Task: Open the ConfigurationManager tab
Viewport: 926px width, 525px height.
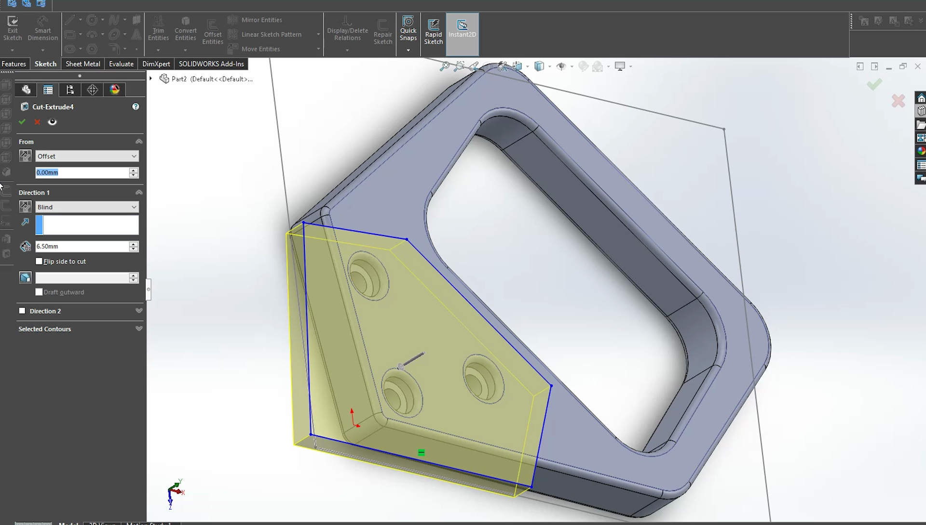Action: tap(70, 90)
